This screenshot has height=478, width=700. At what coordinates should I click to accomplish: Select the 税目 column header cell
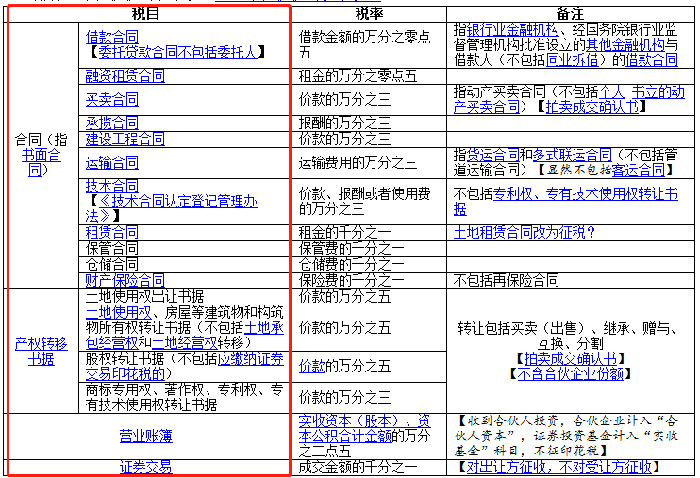click(145, 13)
